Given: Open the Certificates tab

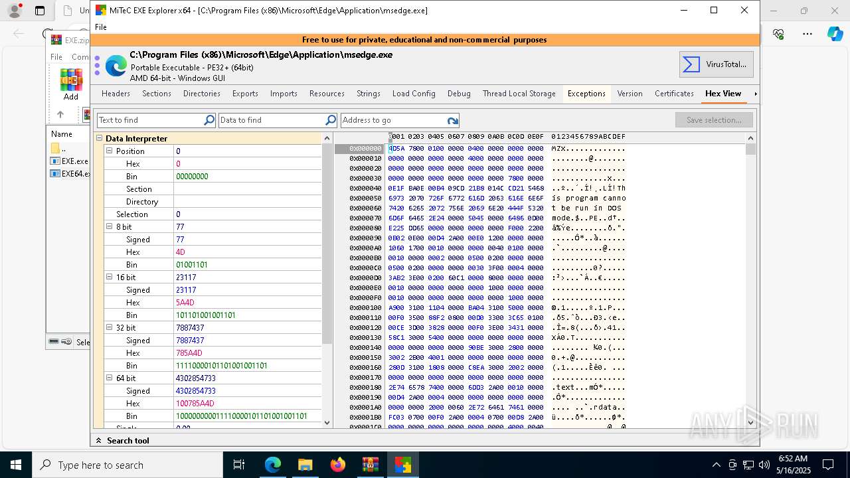Looking at the screenshot, I should [674, 94].
